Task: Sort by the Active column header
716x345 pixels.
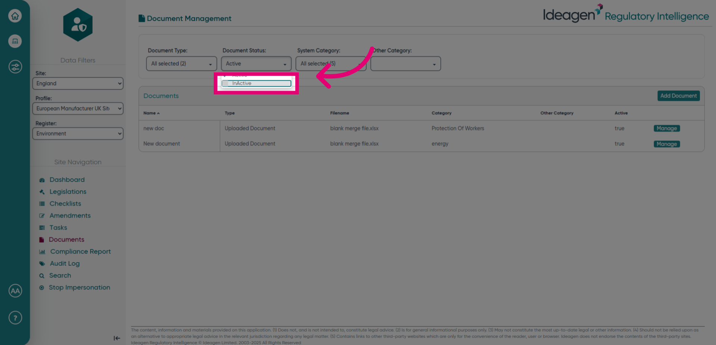Action: tap(621, 113)
